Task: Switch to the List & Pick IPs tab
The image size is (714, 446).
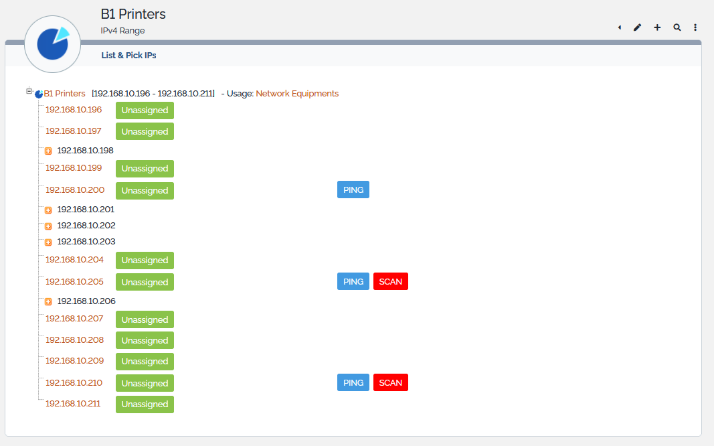Action: [x=128, y=56]
